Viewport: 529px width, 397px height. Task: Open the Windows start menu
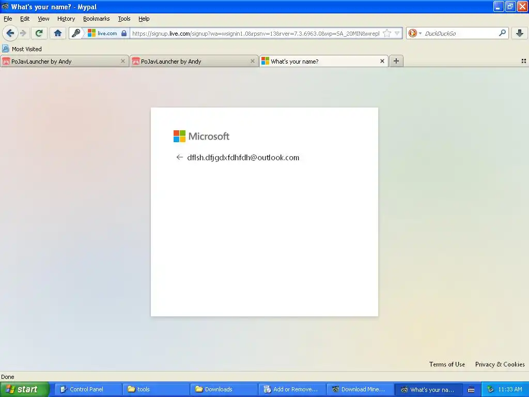[x=24, y=389]
